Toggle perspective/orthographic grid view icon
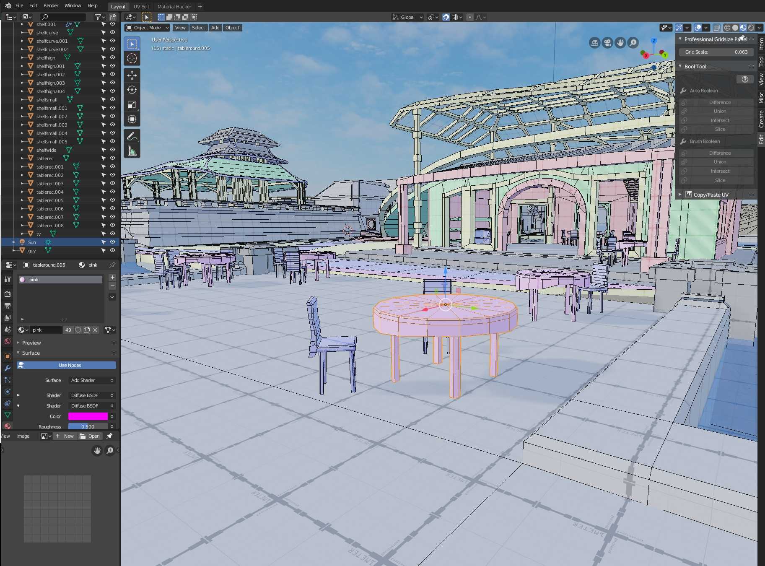Screen dimensions: 765x566 coord(594,43)
